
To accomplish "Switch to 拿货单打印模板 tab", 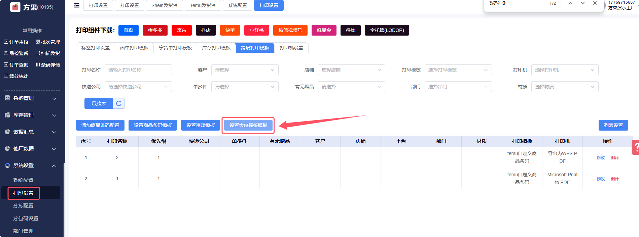I will 175,48.
